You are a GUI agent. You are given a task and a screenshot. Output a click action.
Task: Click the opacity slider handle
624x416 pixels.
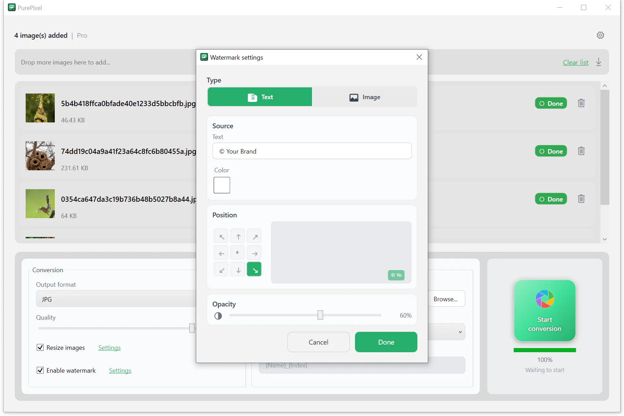[320, 315]
